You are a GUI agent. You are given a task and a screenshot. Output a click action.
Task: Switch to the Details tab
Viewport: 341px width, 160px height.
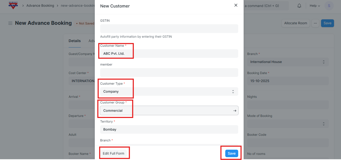75,41
